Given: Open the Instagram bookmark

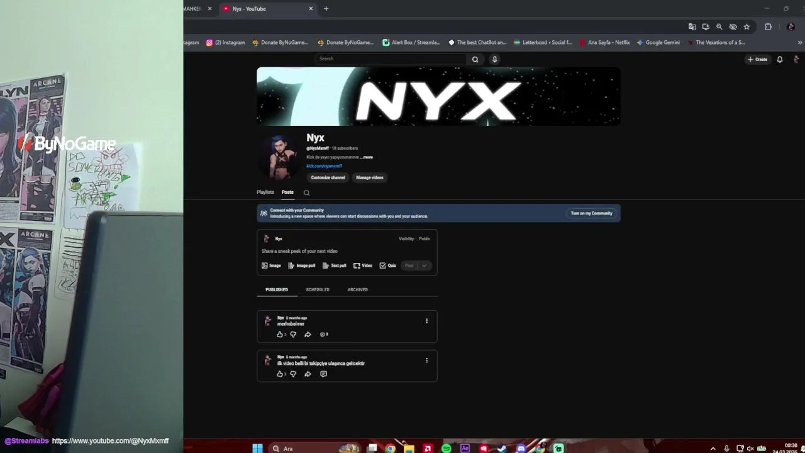Looking at the screenshot, I should 226,43.
